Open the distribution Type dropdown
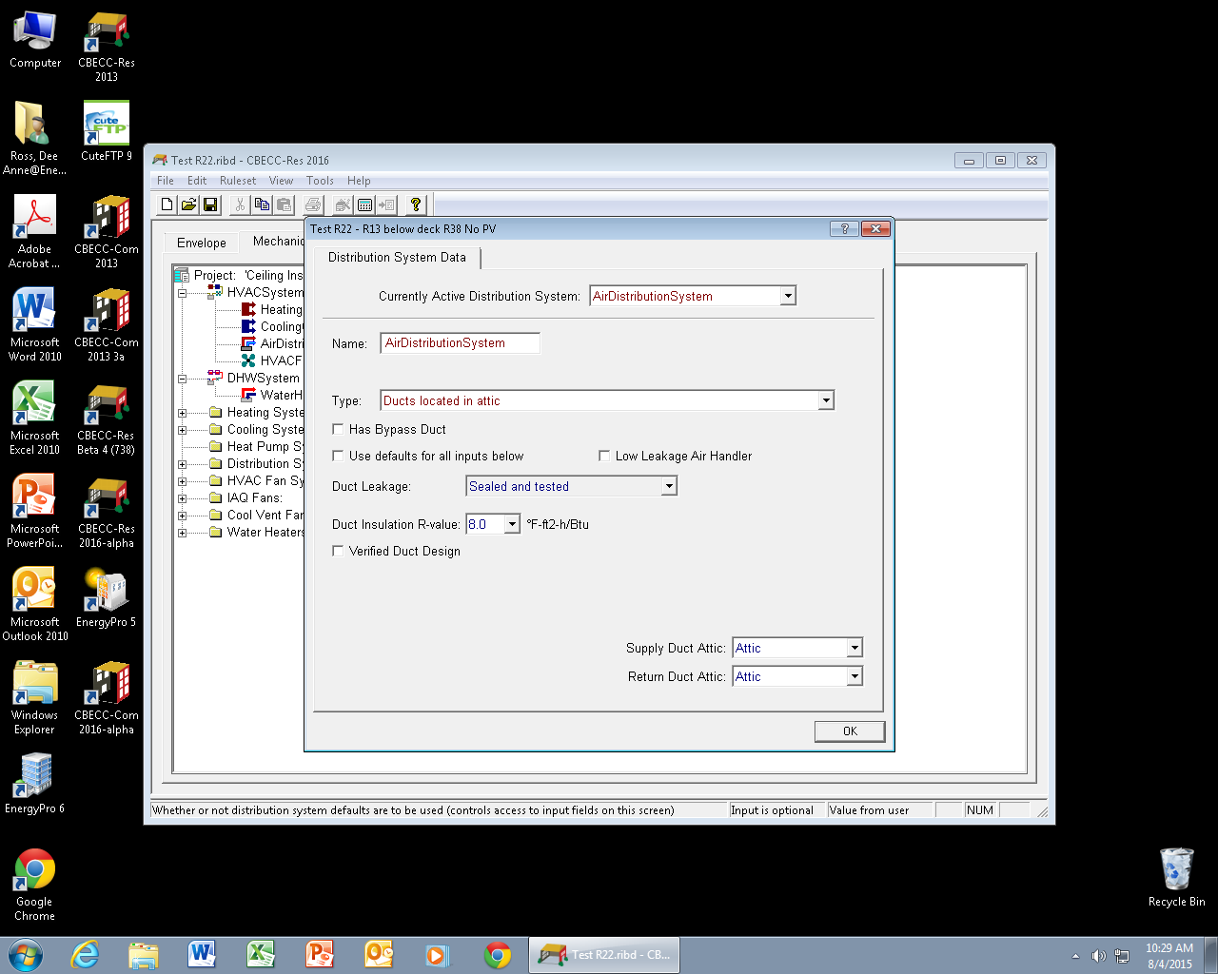1218x974 pixels. click(x=826, y=401)
